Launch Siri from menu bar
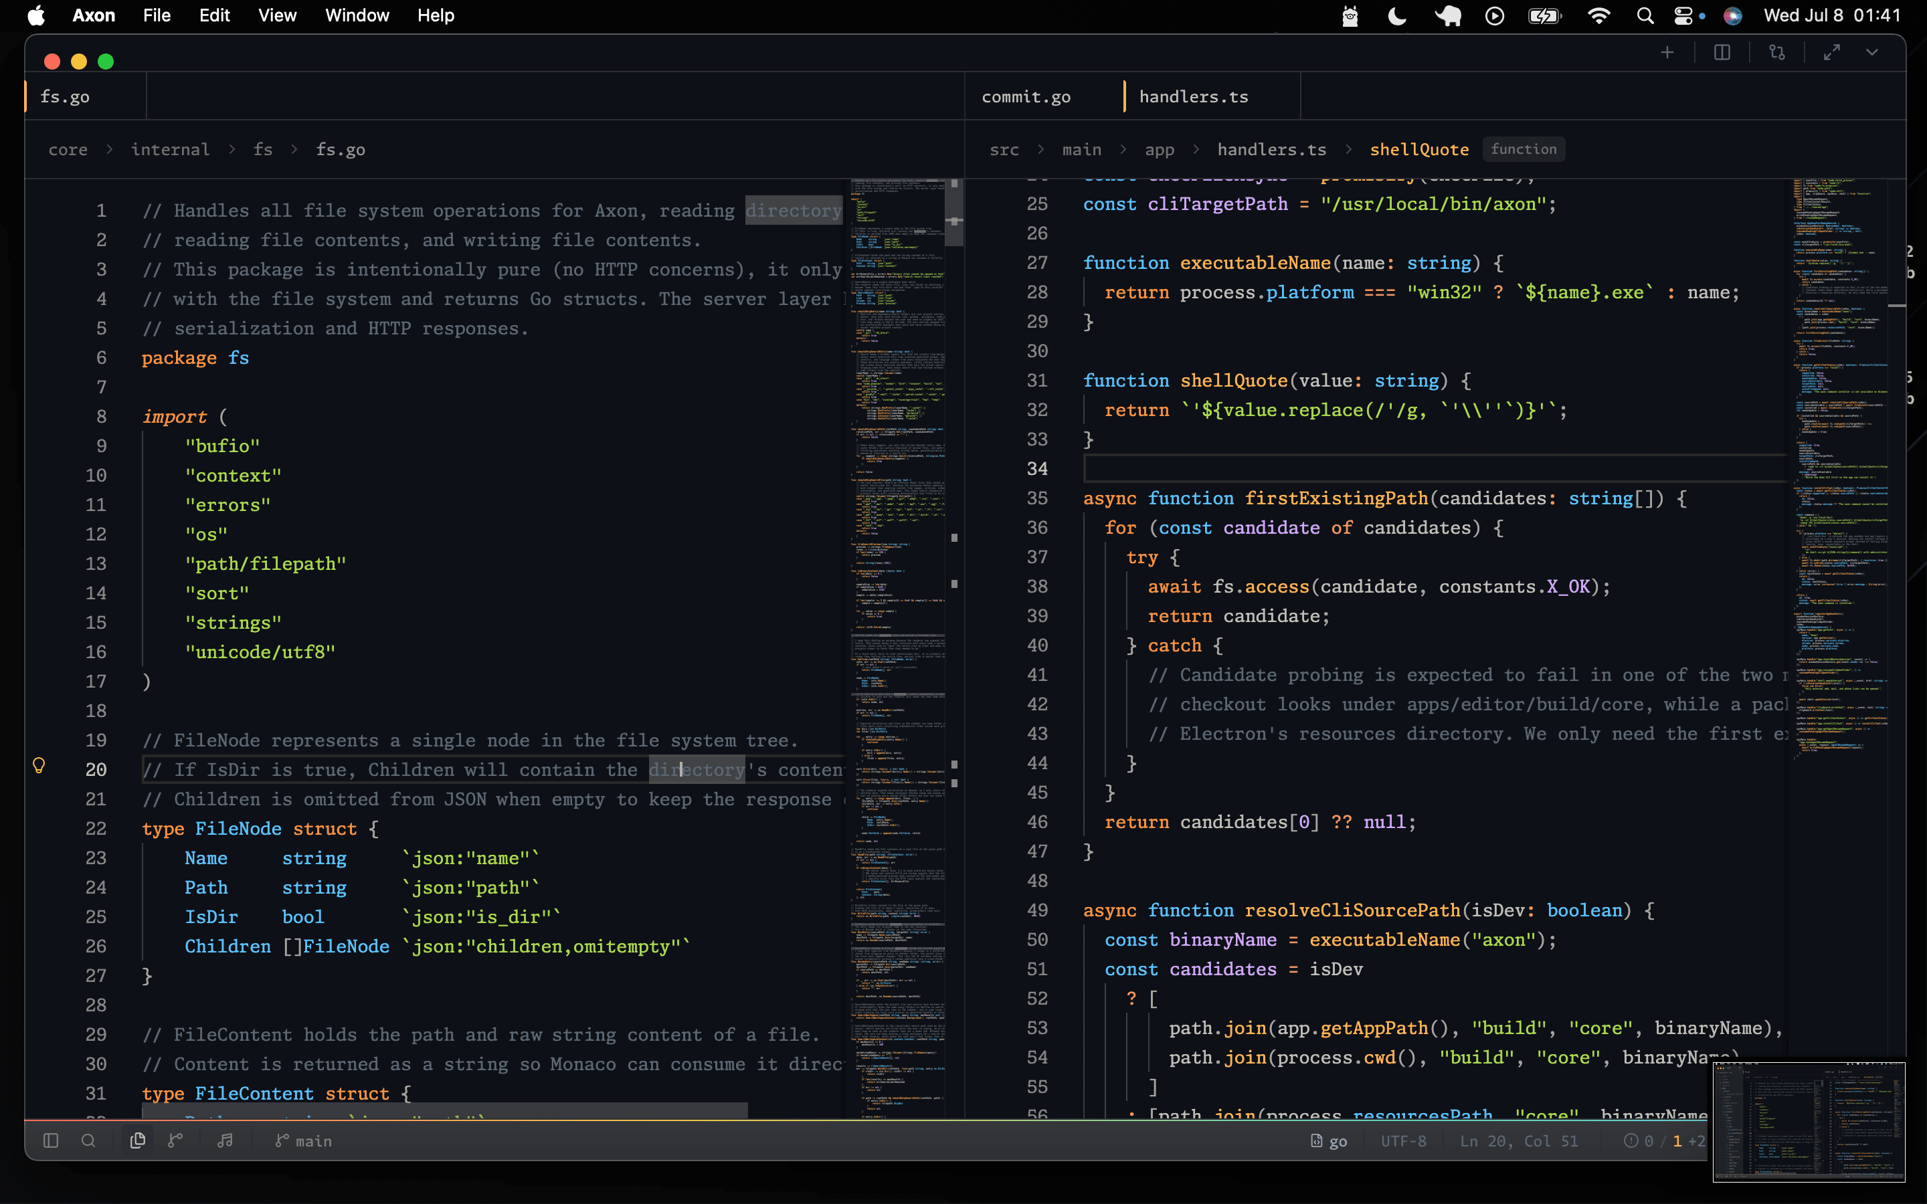 [x=1733, y=16]
